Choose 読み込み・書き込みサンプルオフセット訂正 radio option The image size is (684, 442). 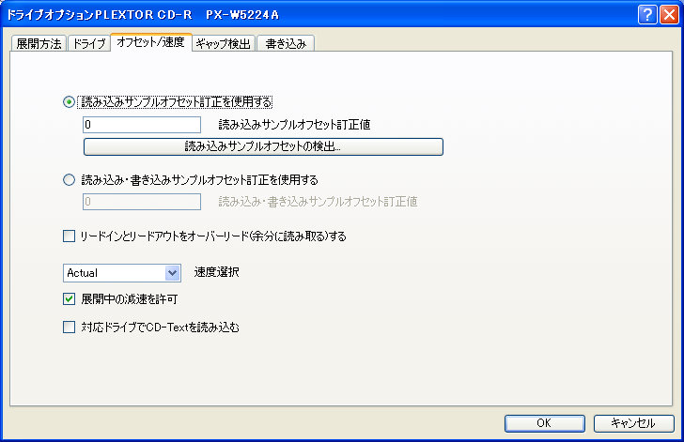(x=69, y=179)
